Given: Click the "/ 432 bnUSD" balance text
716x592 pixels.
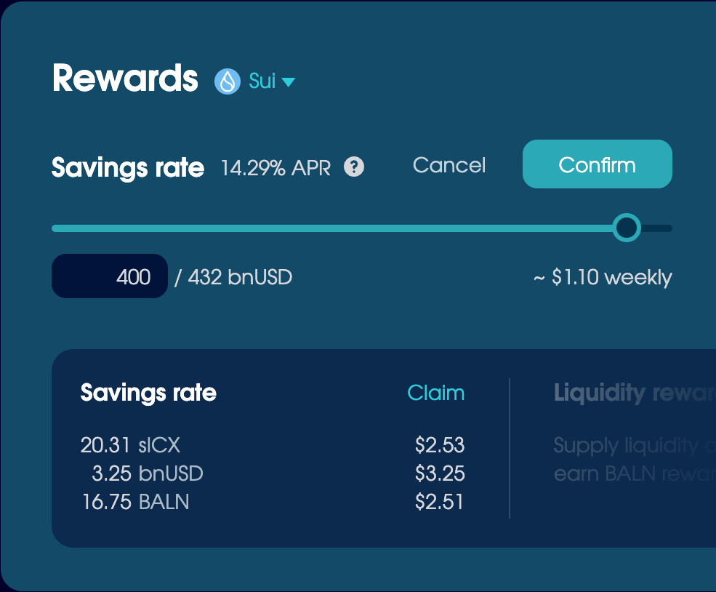Looking at the screenshot, I should tap(233, 277).
